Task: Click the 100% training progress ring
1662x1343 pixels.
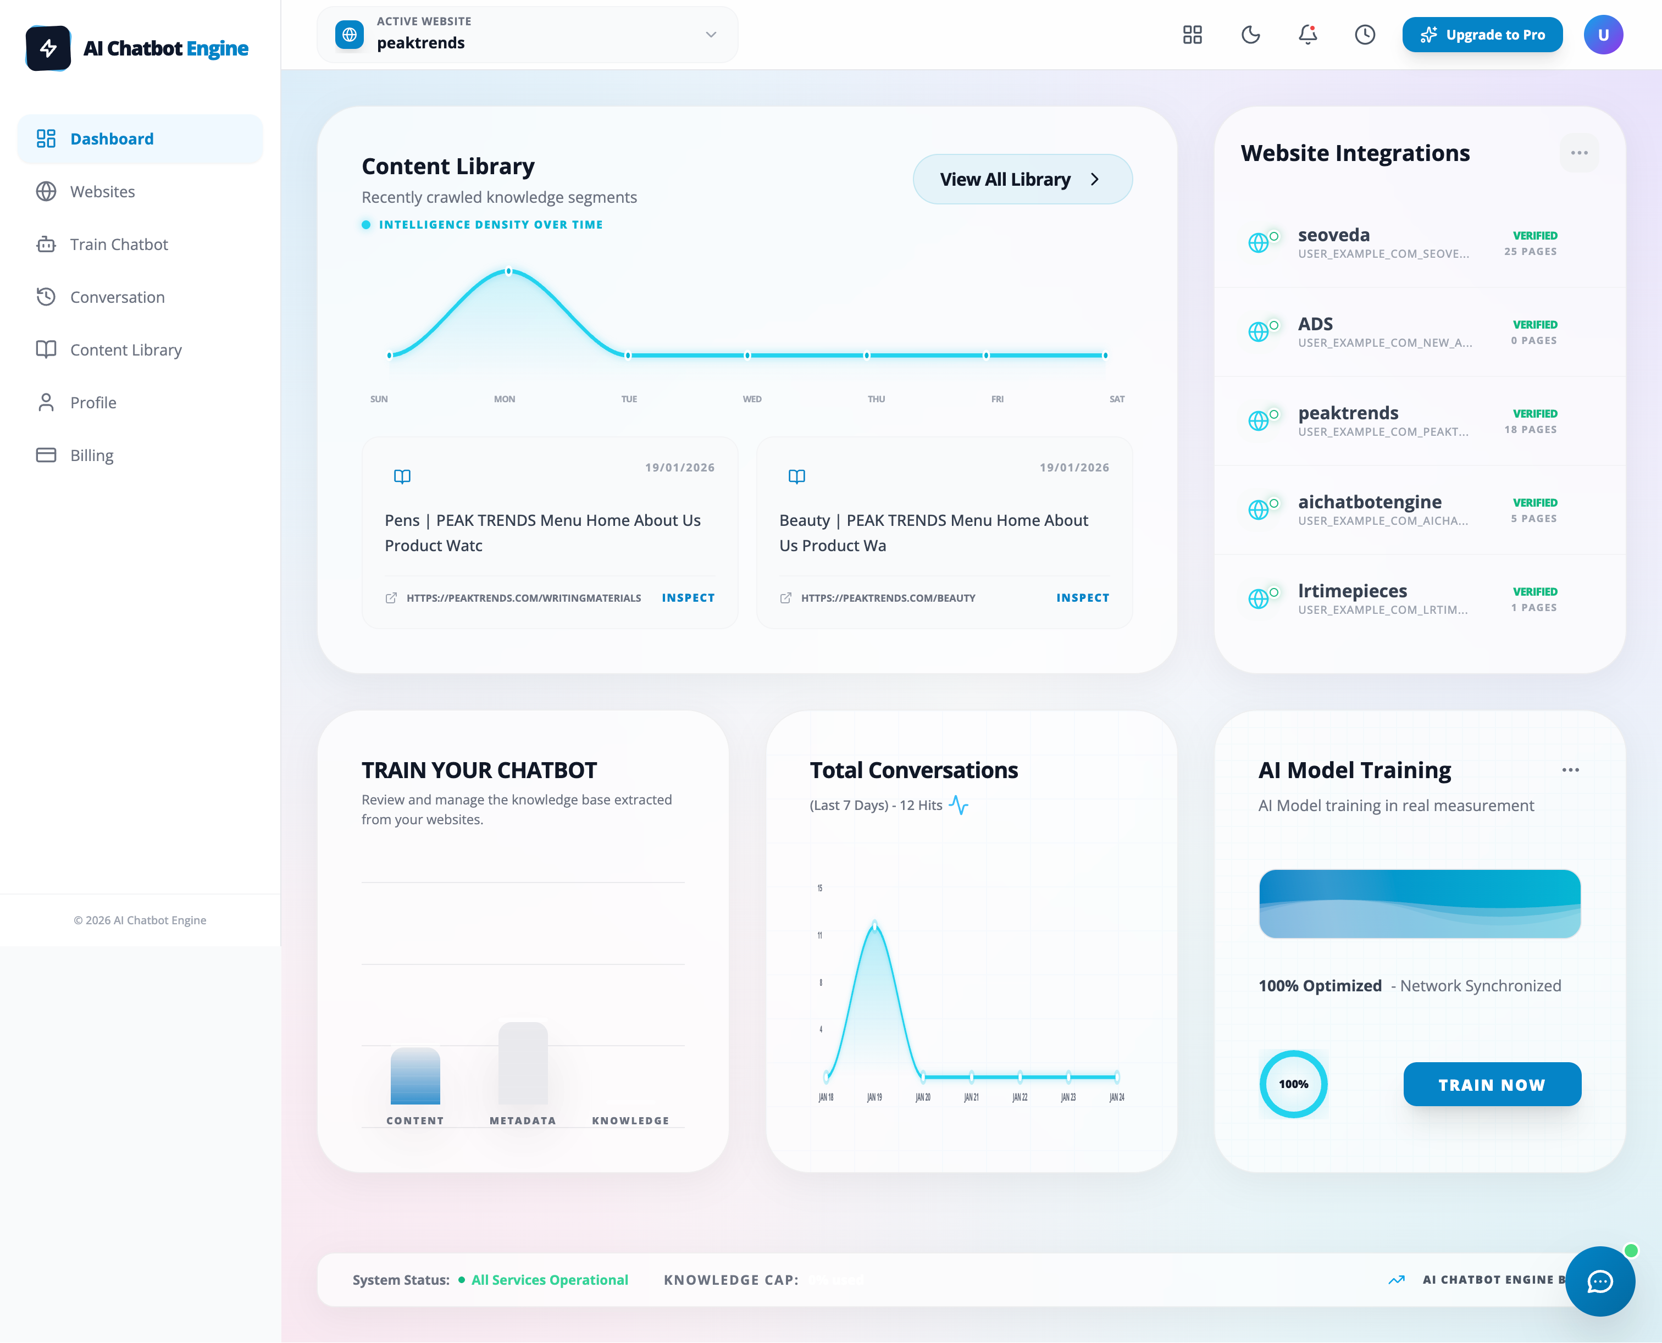Action: 1293,1084
